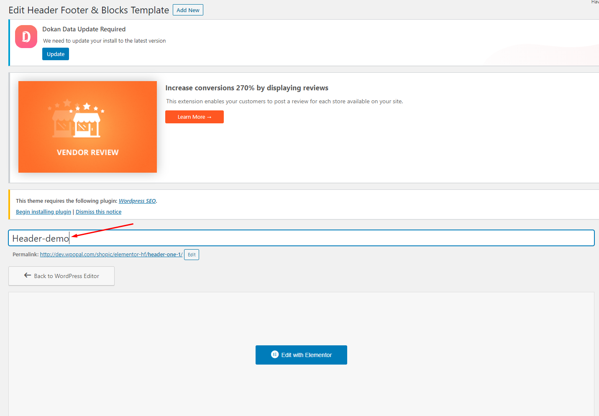Open the Learn More button
The height and width of the screenshot is (416, 599).
(x=195, y=117)
